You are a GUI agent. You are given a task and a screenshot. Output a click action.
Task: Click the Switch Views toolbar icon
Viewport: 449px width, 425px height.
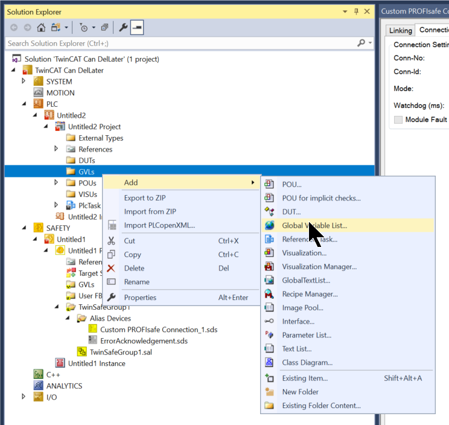tap(56, 28)
